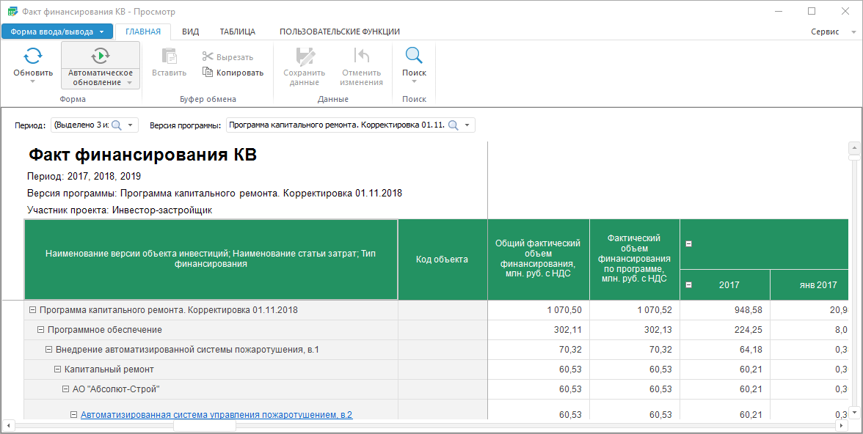Screen dimensions: 863x434
Task: Toggle Автоматическое обновление button
Action: [x=100, y=56]
